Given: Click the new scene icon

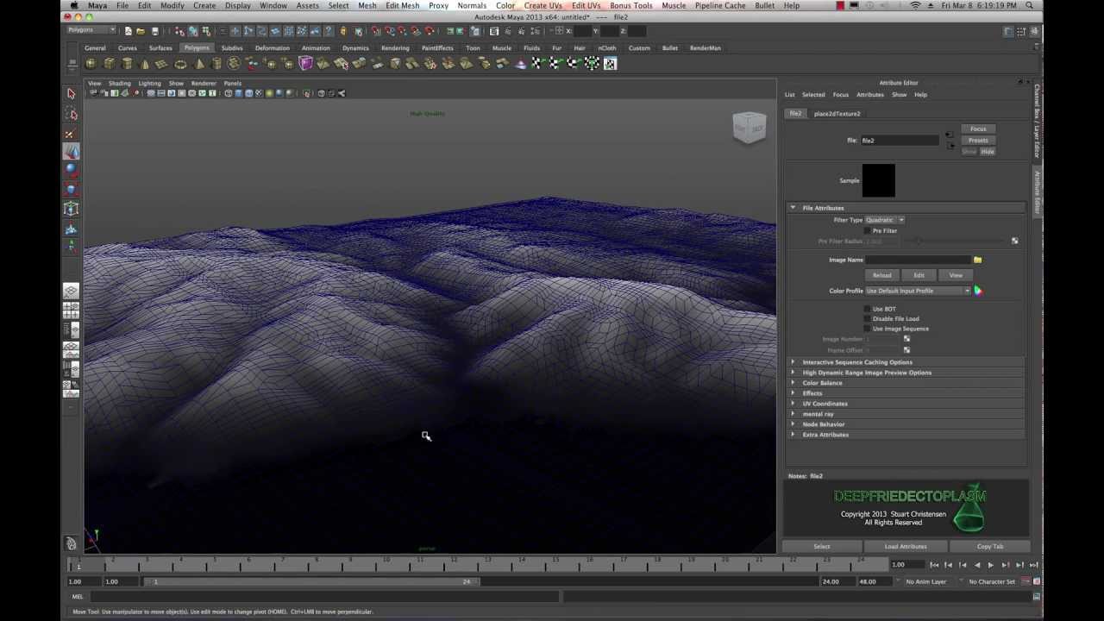Looking at the screenshot, I should click(x=128, y=31).
